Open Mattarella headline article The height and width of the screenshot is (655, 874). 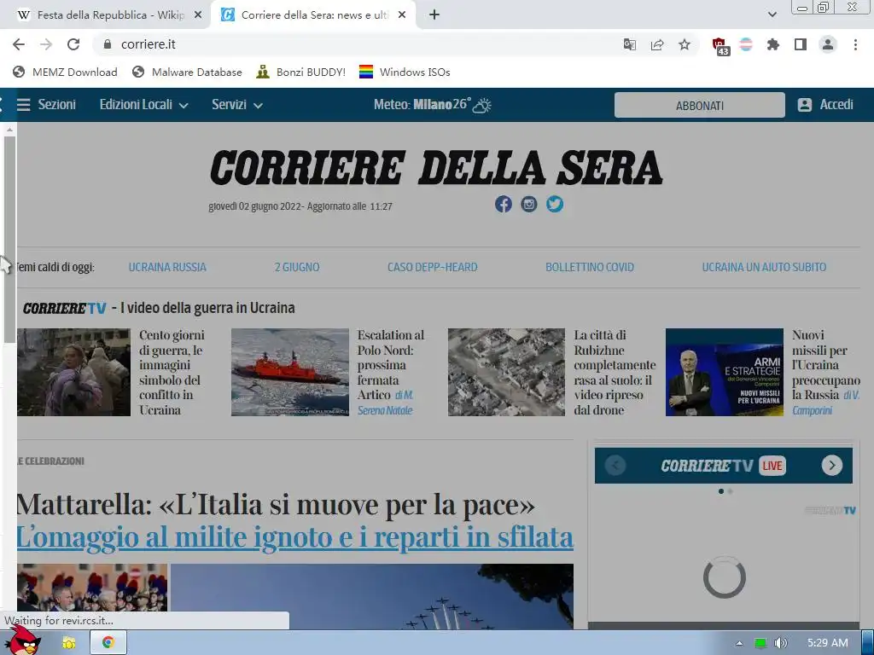tap(276, 505)
